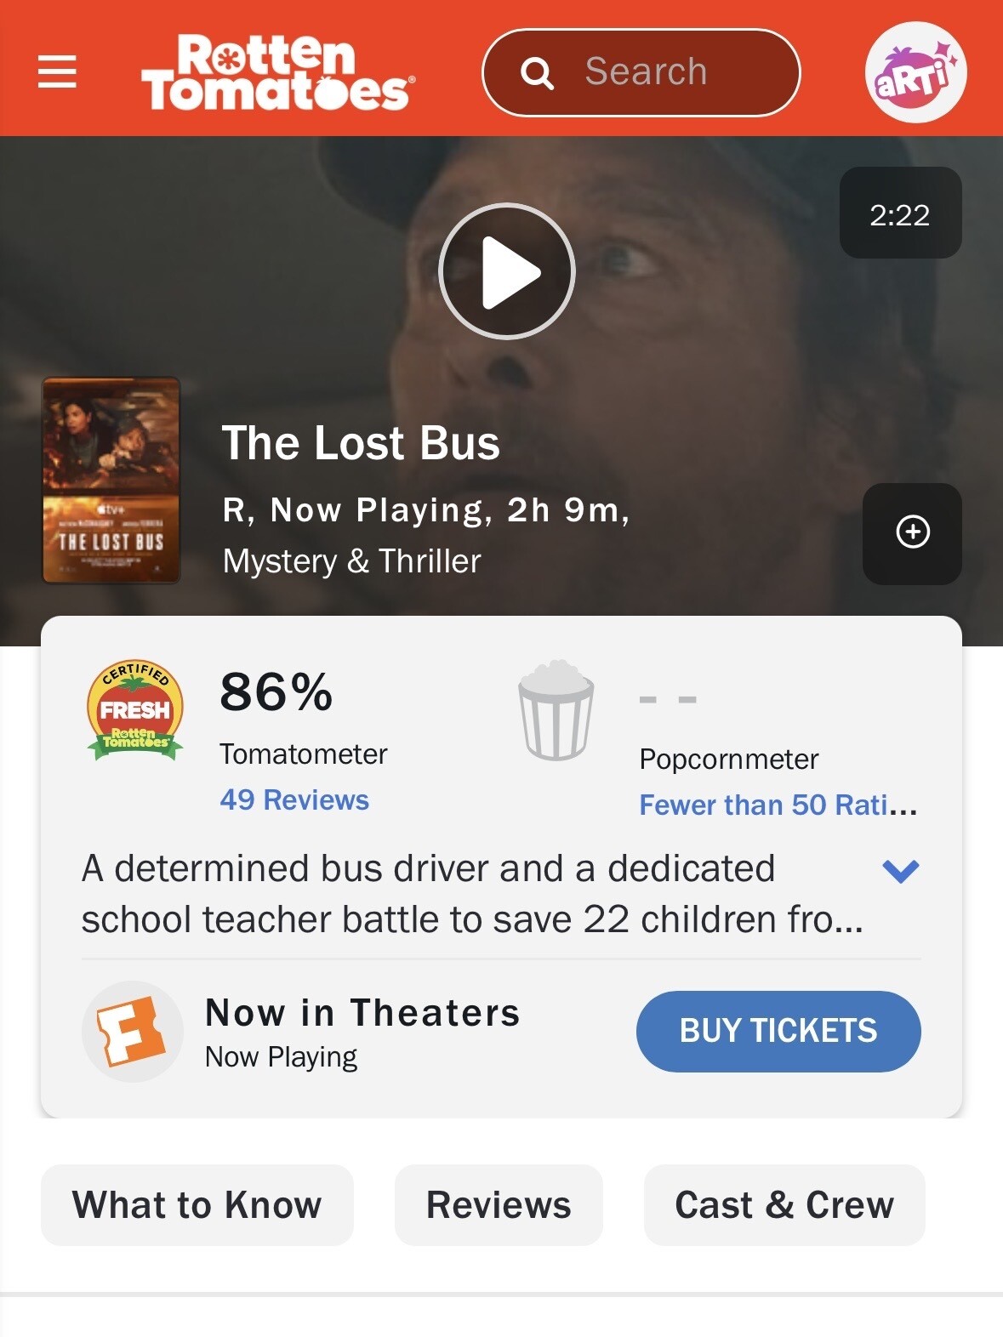Open the 49 Reviews link
Image resolution: width=1003 pixels, height=1337 pixels.
click(x=294, y=799)
